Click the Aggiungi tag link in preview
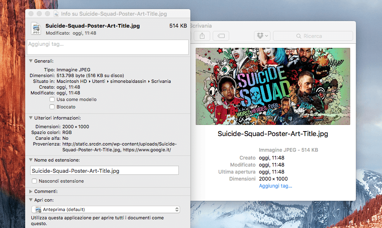The height and width of the screenshot is (228, 382). (275, 186)
